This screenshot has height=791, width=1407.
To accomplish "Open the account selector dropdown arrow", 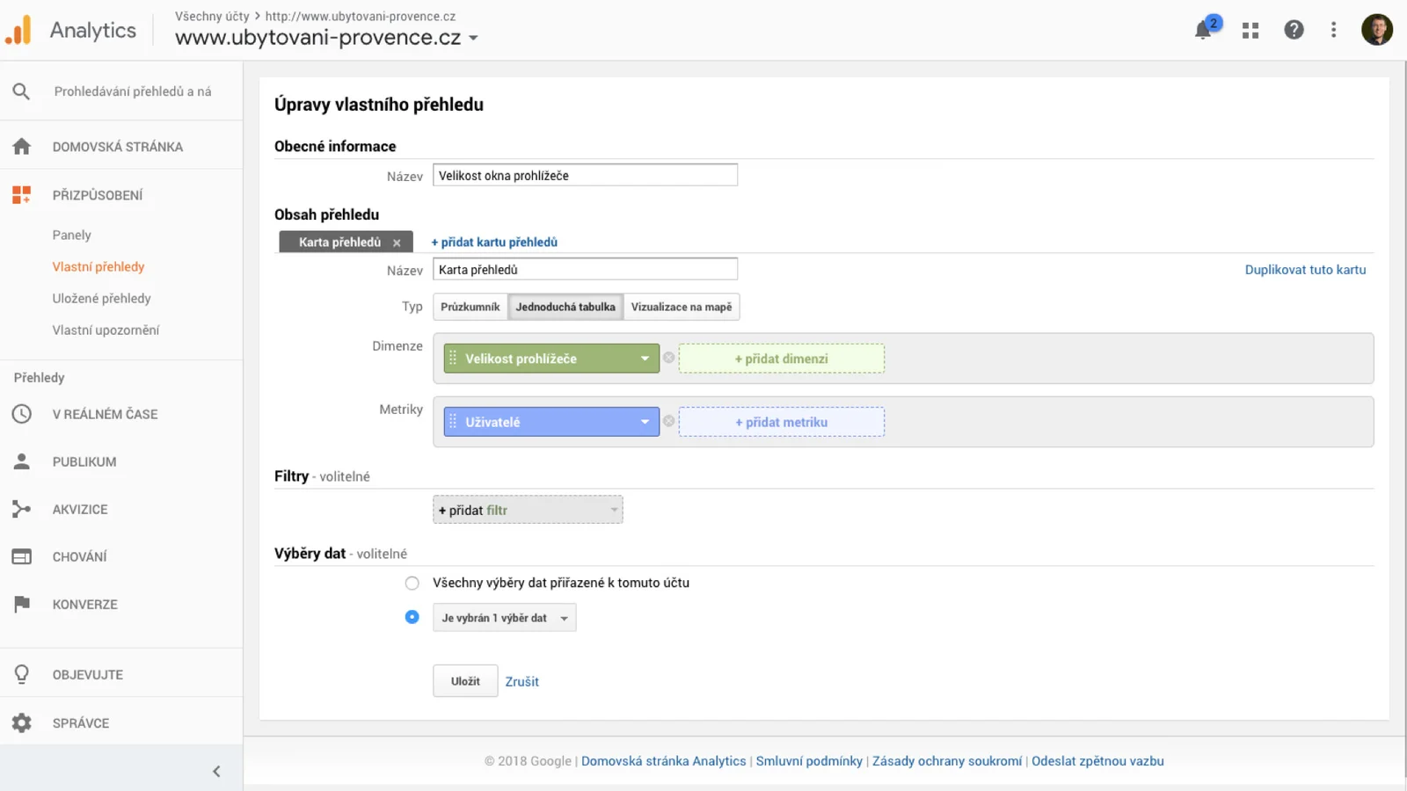I will (x=473, y=39).
